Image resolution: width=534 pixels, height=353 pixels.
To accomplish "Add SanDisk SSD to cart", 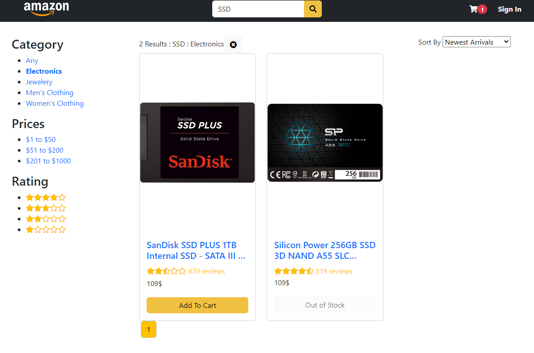I will coord(197,305).
